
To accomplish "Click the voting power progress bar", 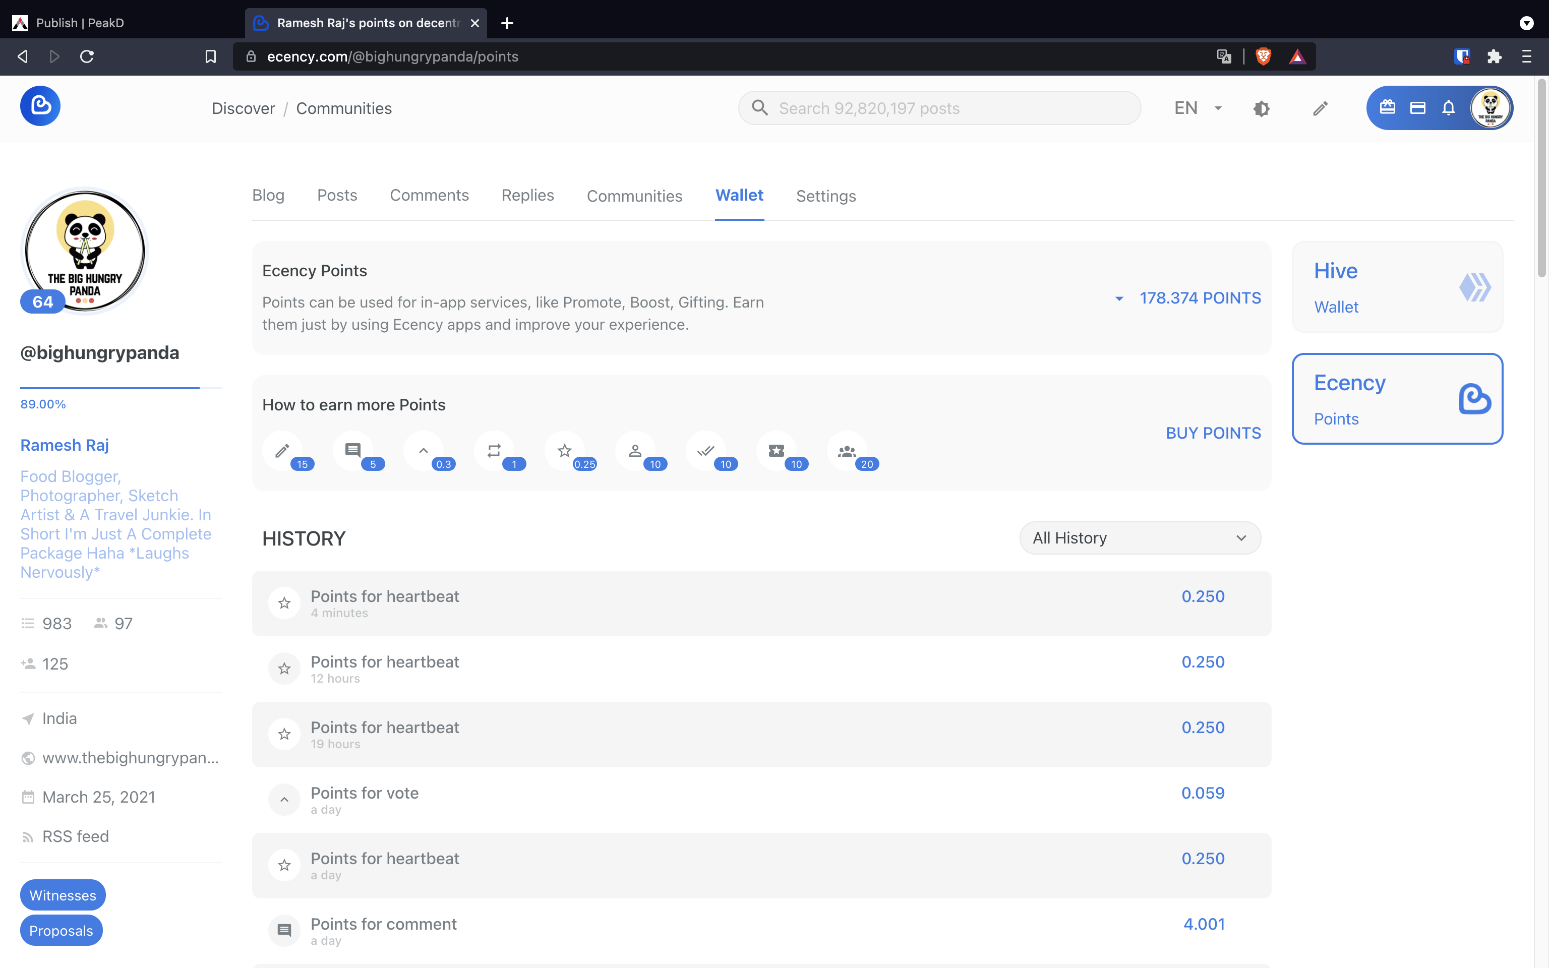I will 121,388.
